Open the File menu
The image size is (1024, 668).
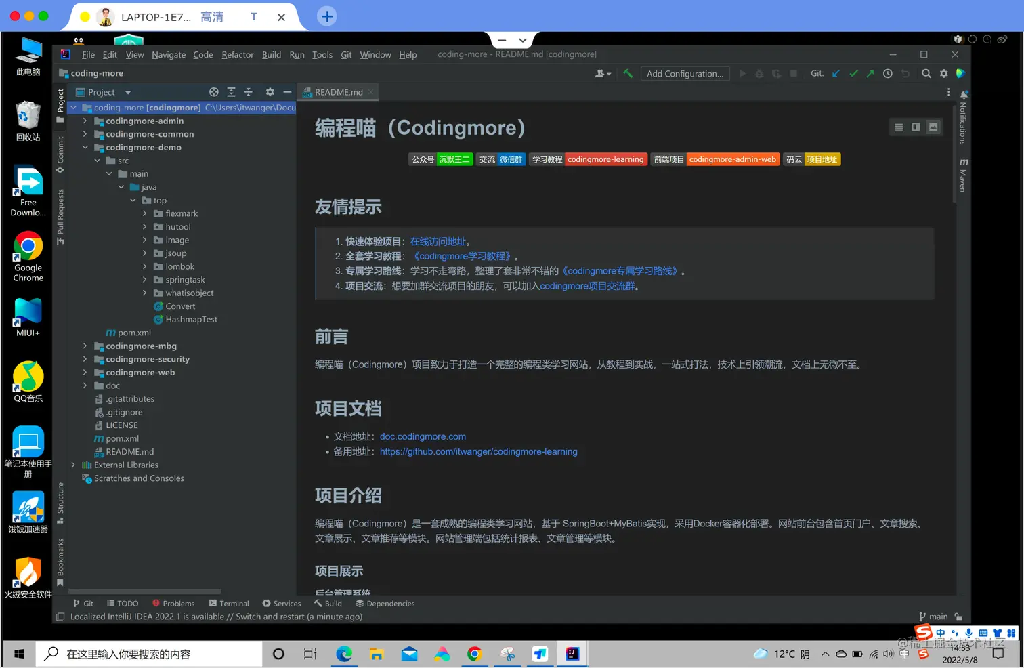point(88,55)
